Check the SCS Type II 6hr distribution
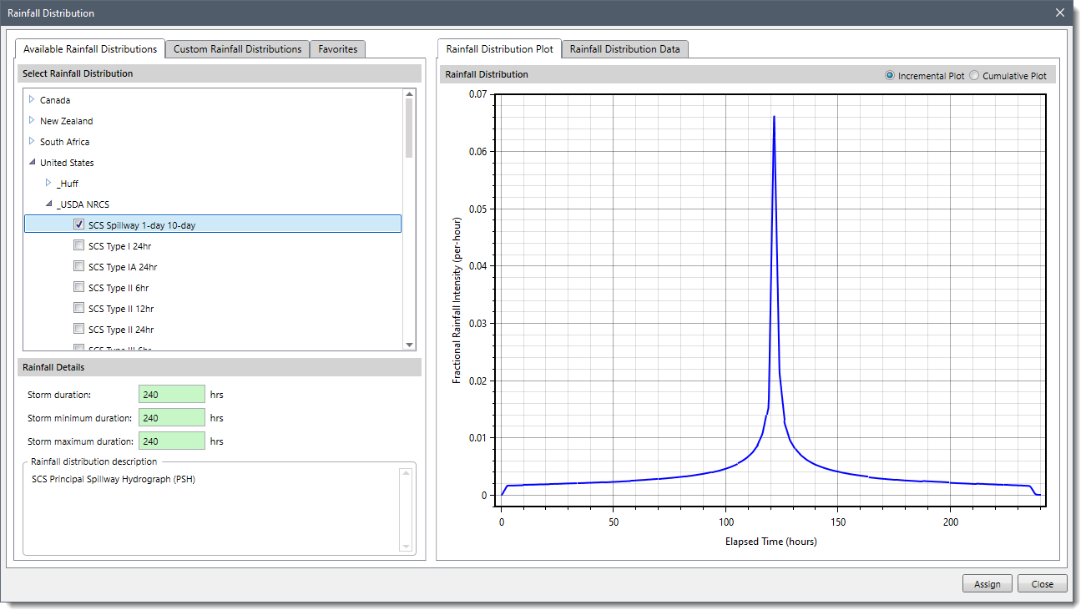Image resolution: width=1086 pixels, height=615 pixels. 78,286
